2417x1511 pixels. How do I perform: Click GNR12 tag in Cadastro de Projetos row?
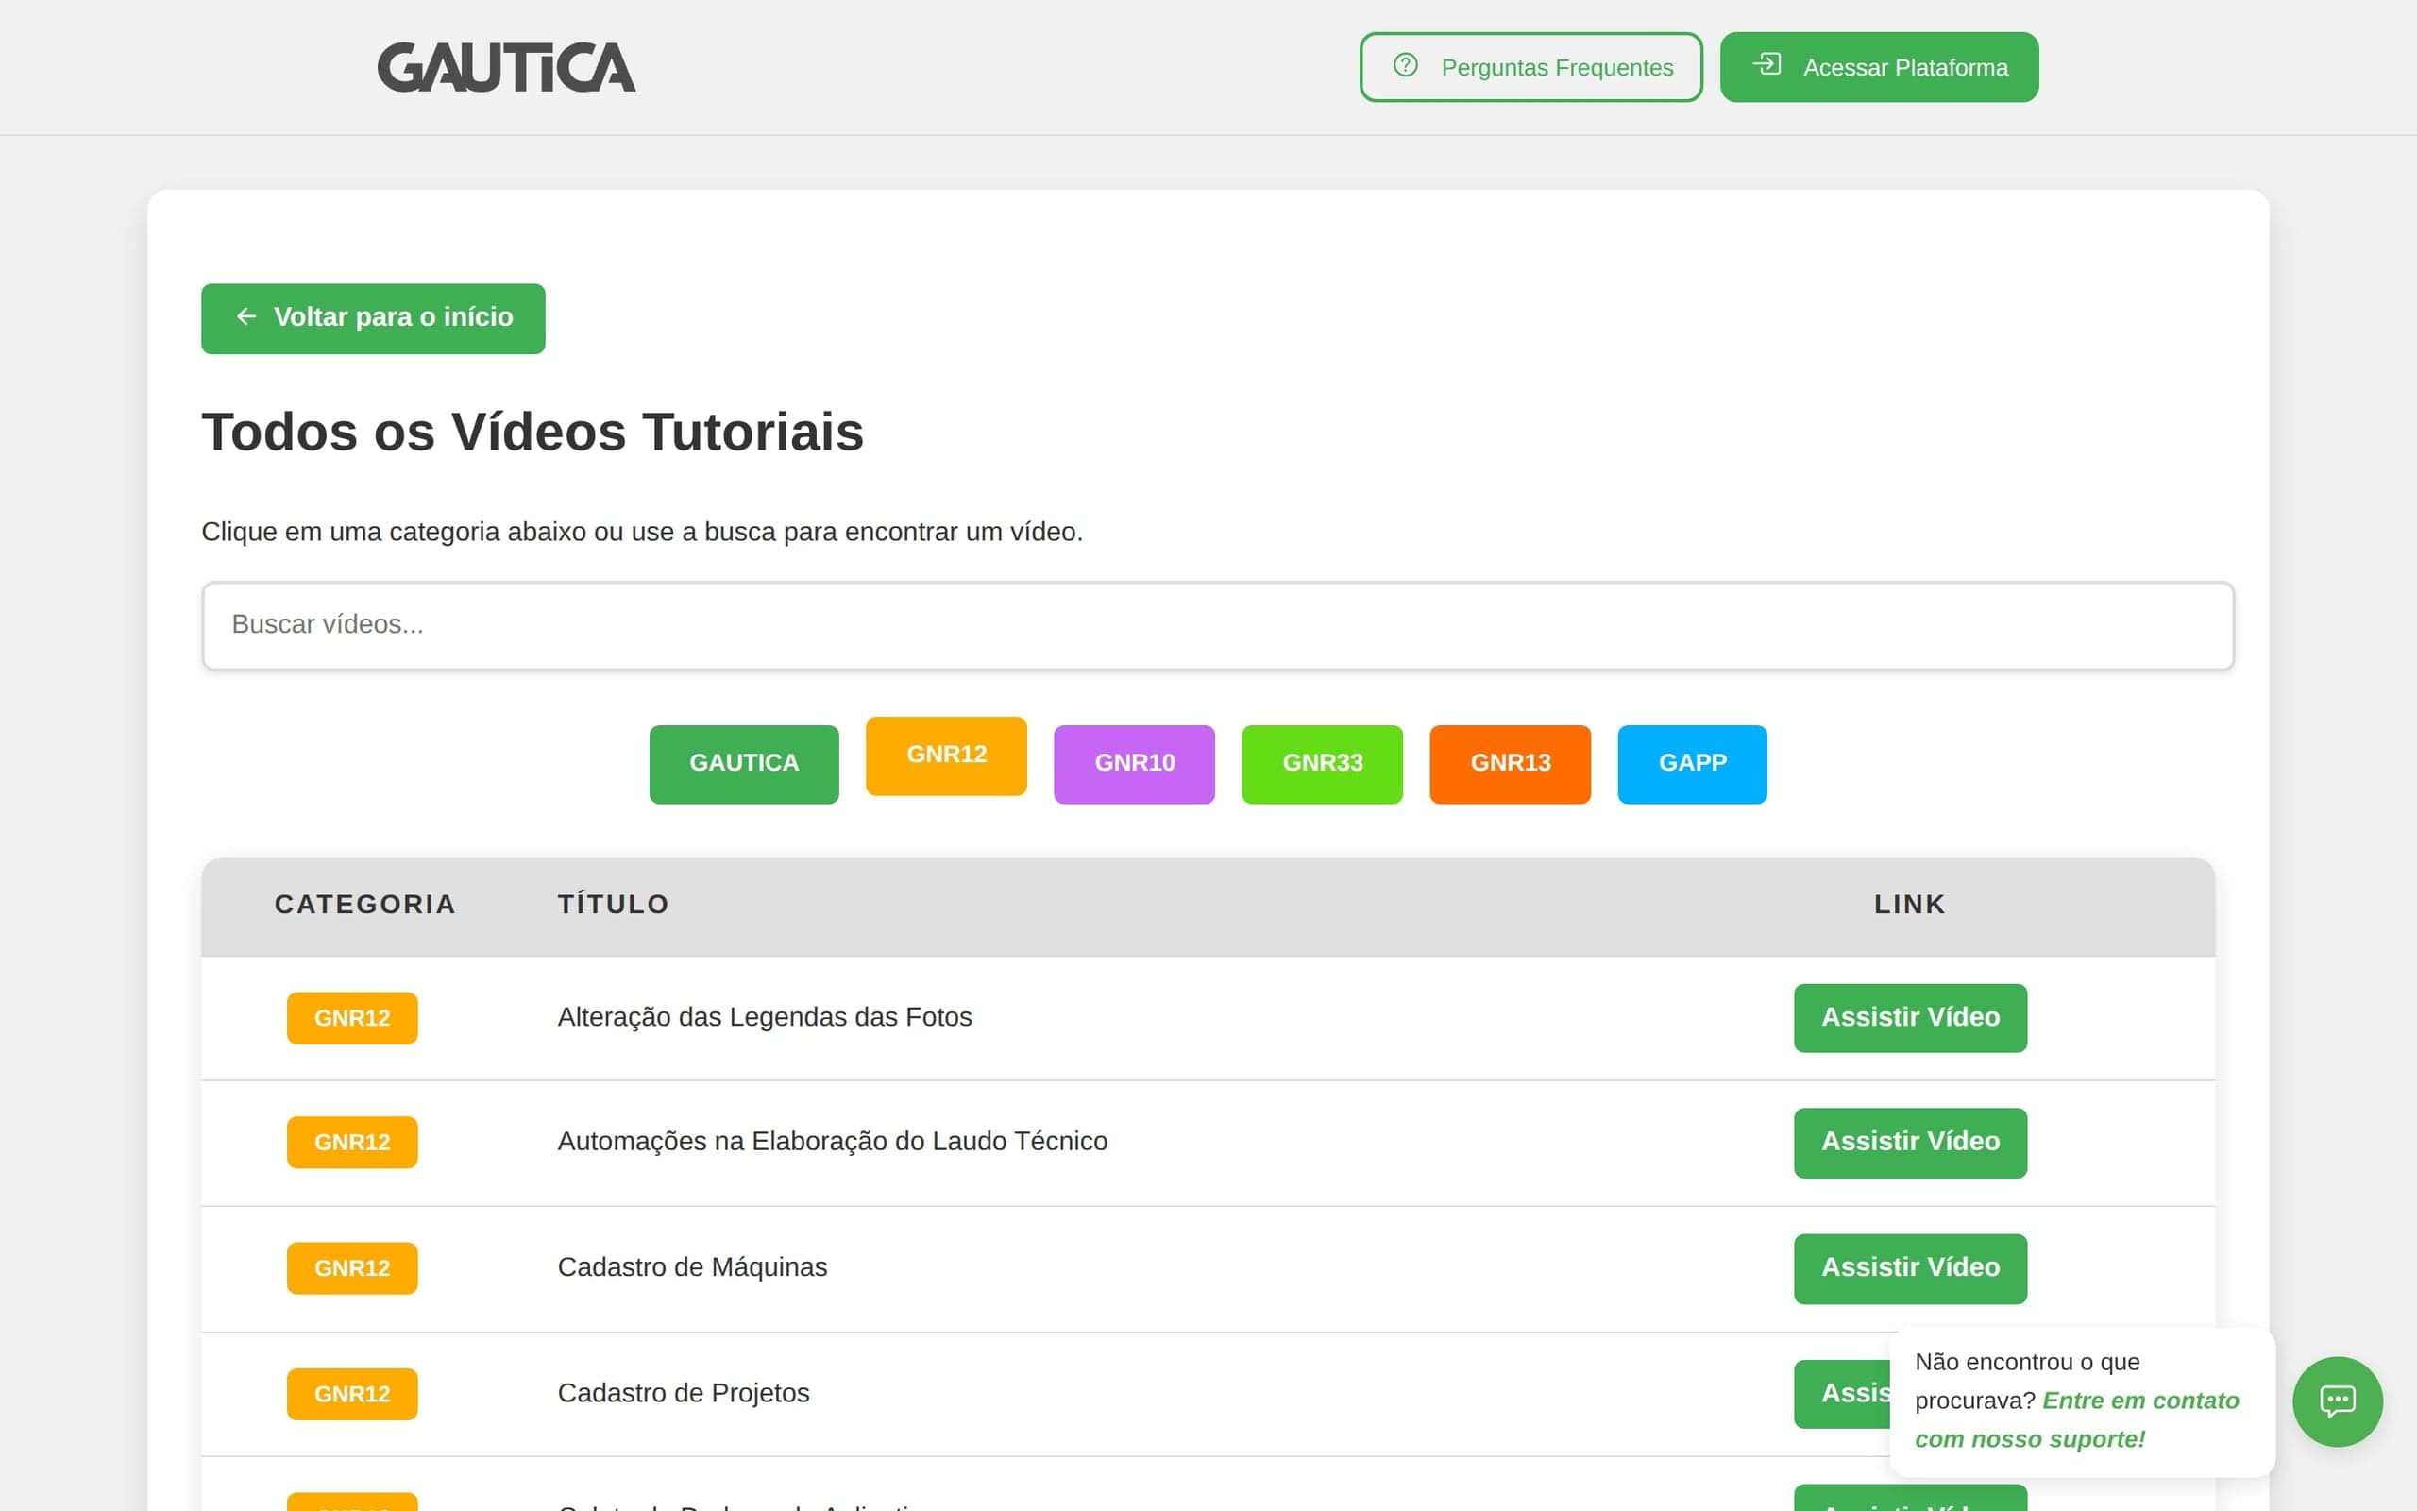352,1394
